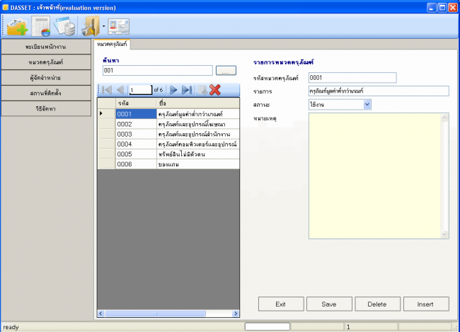The image size is (460, 332).
Task: Open ผู้จัดจำหน่าย in the left sidebar
Action: [x=46, y=77]
